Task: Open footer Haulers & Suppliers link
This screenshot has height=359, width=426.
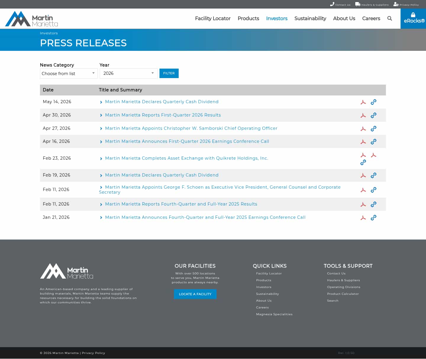Action: [343, 280]
